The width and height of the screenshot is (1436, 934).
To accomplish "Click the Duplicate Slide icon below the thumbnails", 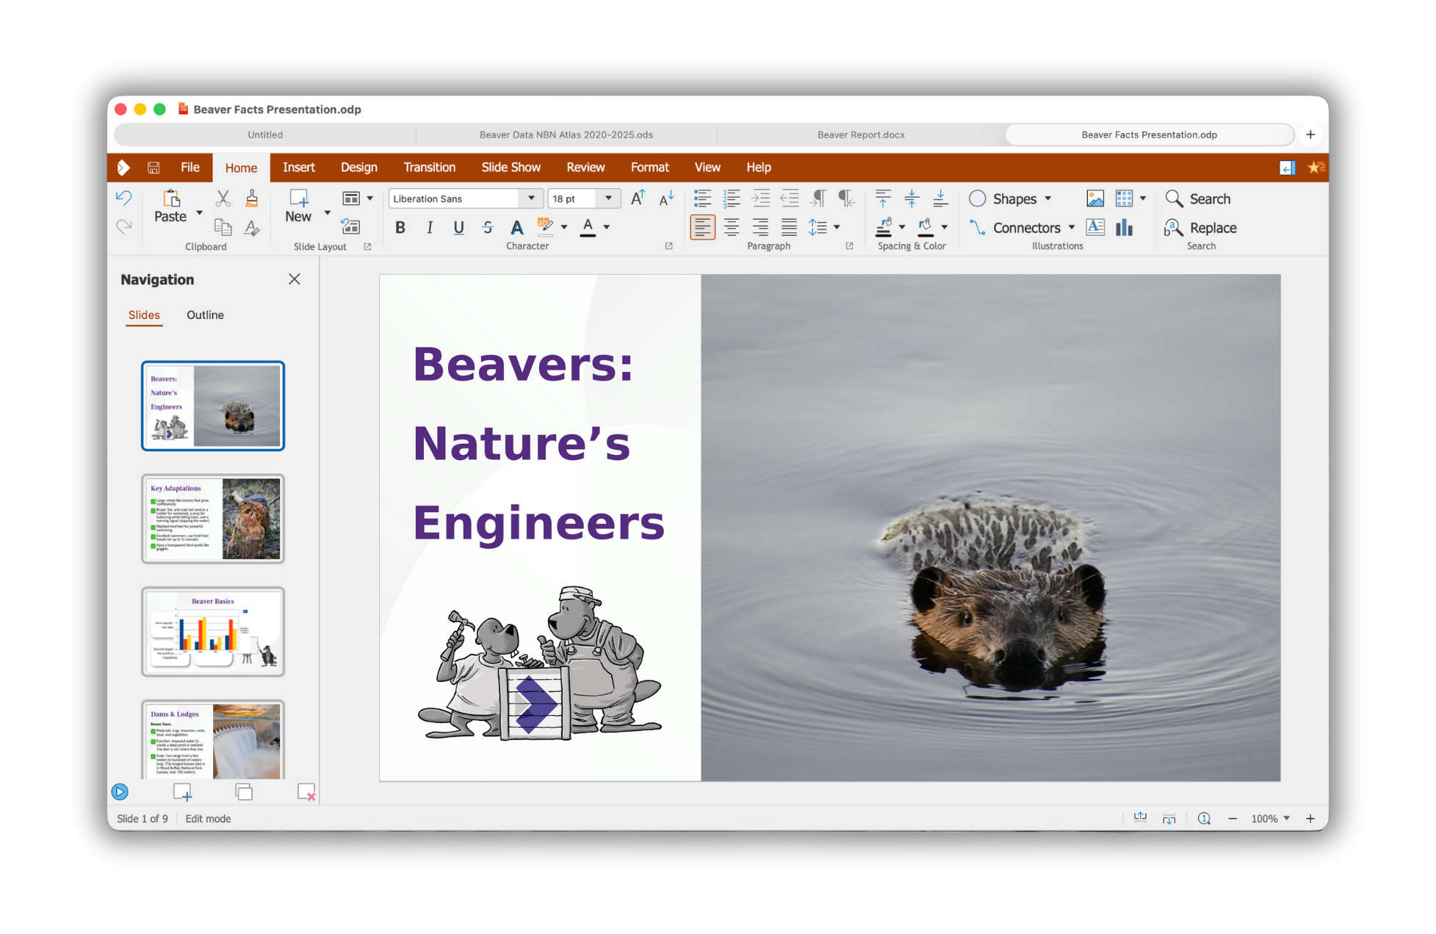I will coord(244,791).
